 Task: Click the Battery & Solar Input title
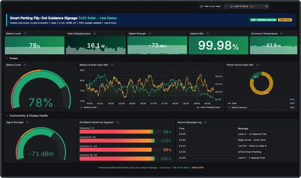pyautogui.click(x=94, y=65)
